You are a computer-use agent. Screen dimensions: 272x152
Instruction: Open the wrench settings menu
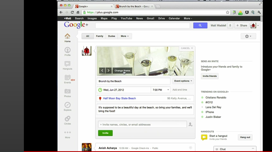coord(259,12)
